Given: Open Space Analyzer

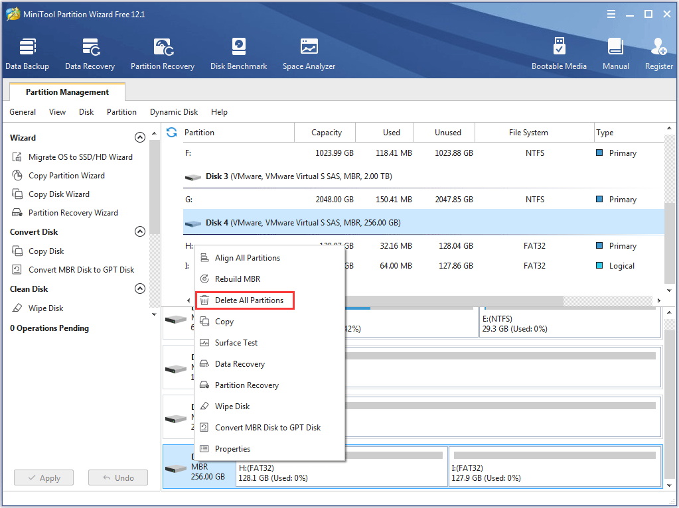Looking at the screenshot, I should click(309, 54).
